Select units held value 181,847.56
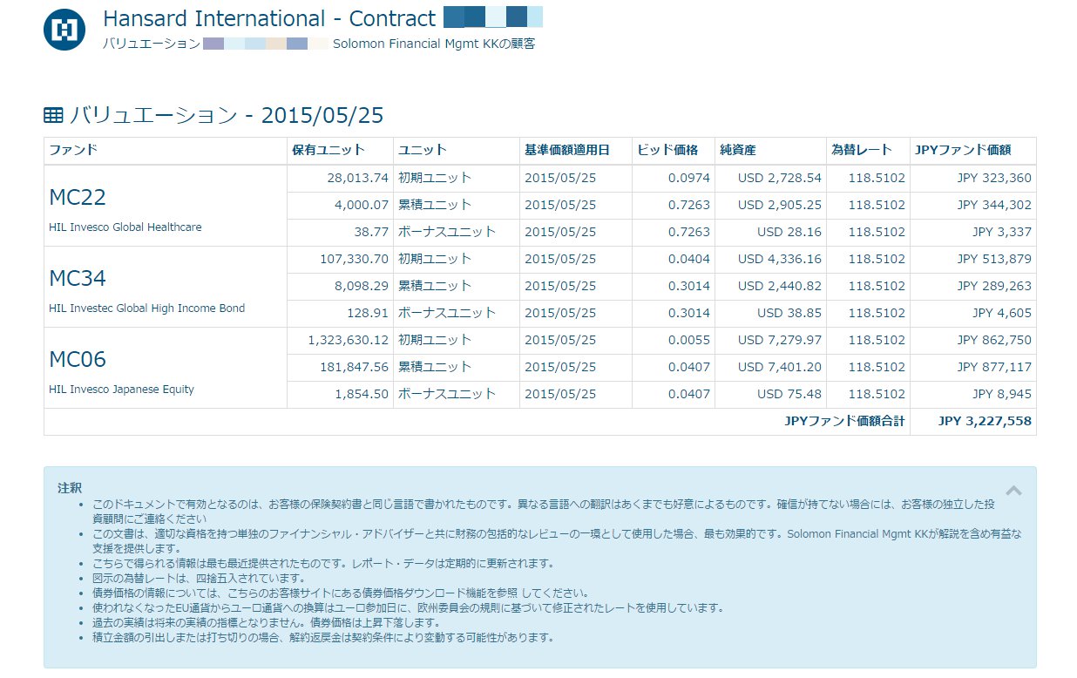 pos(354,367)
